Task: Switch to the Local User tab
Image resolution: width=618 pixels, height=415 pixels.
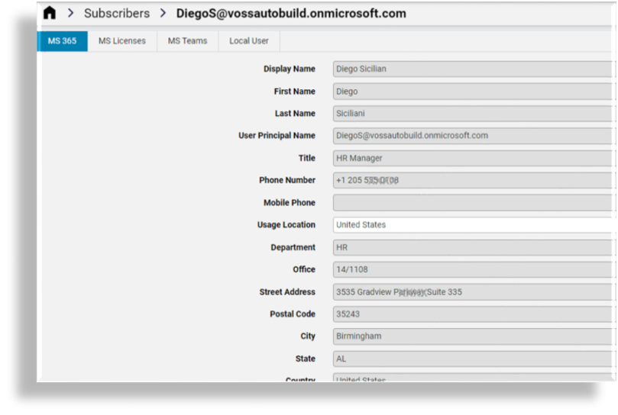Action: tap(249, 41)
